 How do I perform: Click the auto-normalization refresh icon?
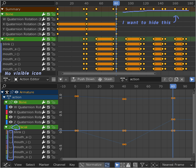pos(107,165)
